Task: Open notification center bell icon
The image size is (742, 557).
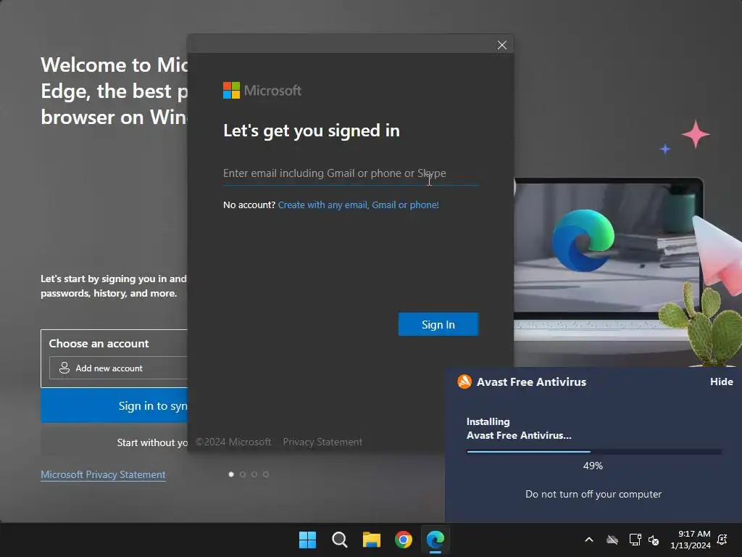Action: click(x=722, y=540)
